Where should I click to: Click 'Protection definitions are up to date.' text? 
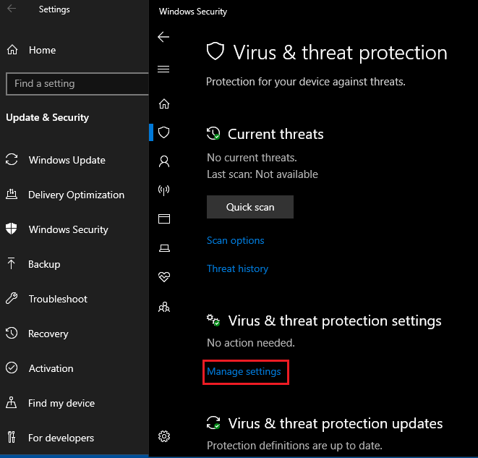[x=294, y=446]
